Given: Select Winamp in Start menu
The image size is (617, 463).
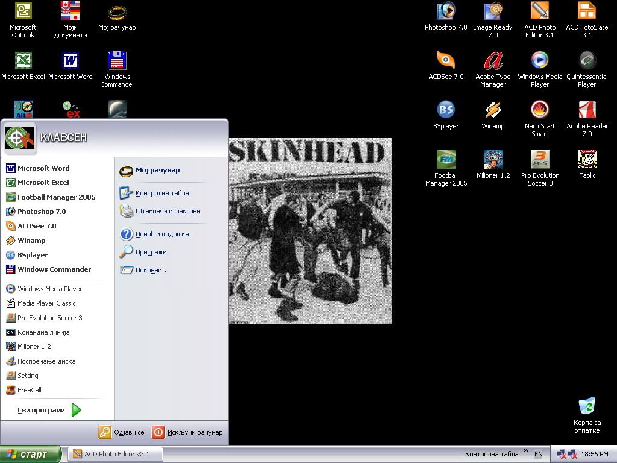Looking at the screenshot, I should tap(57, 241).
